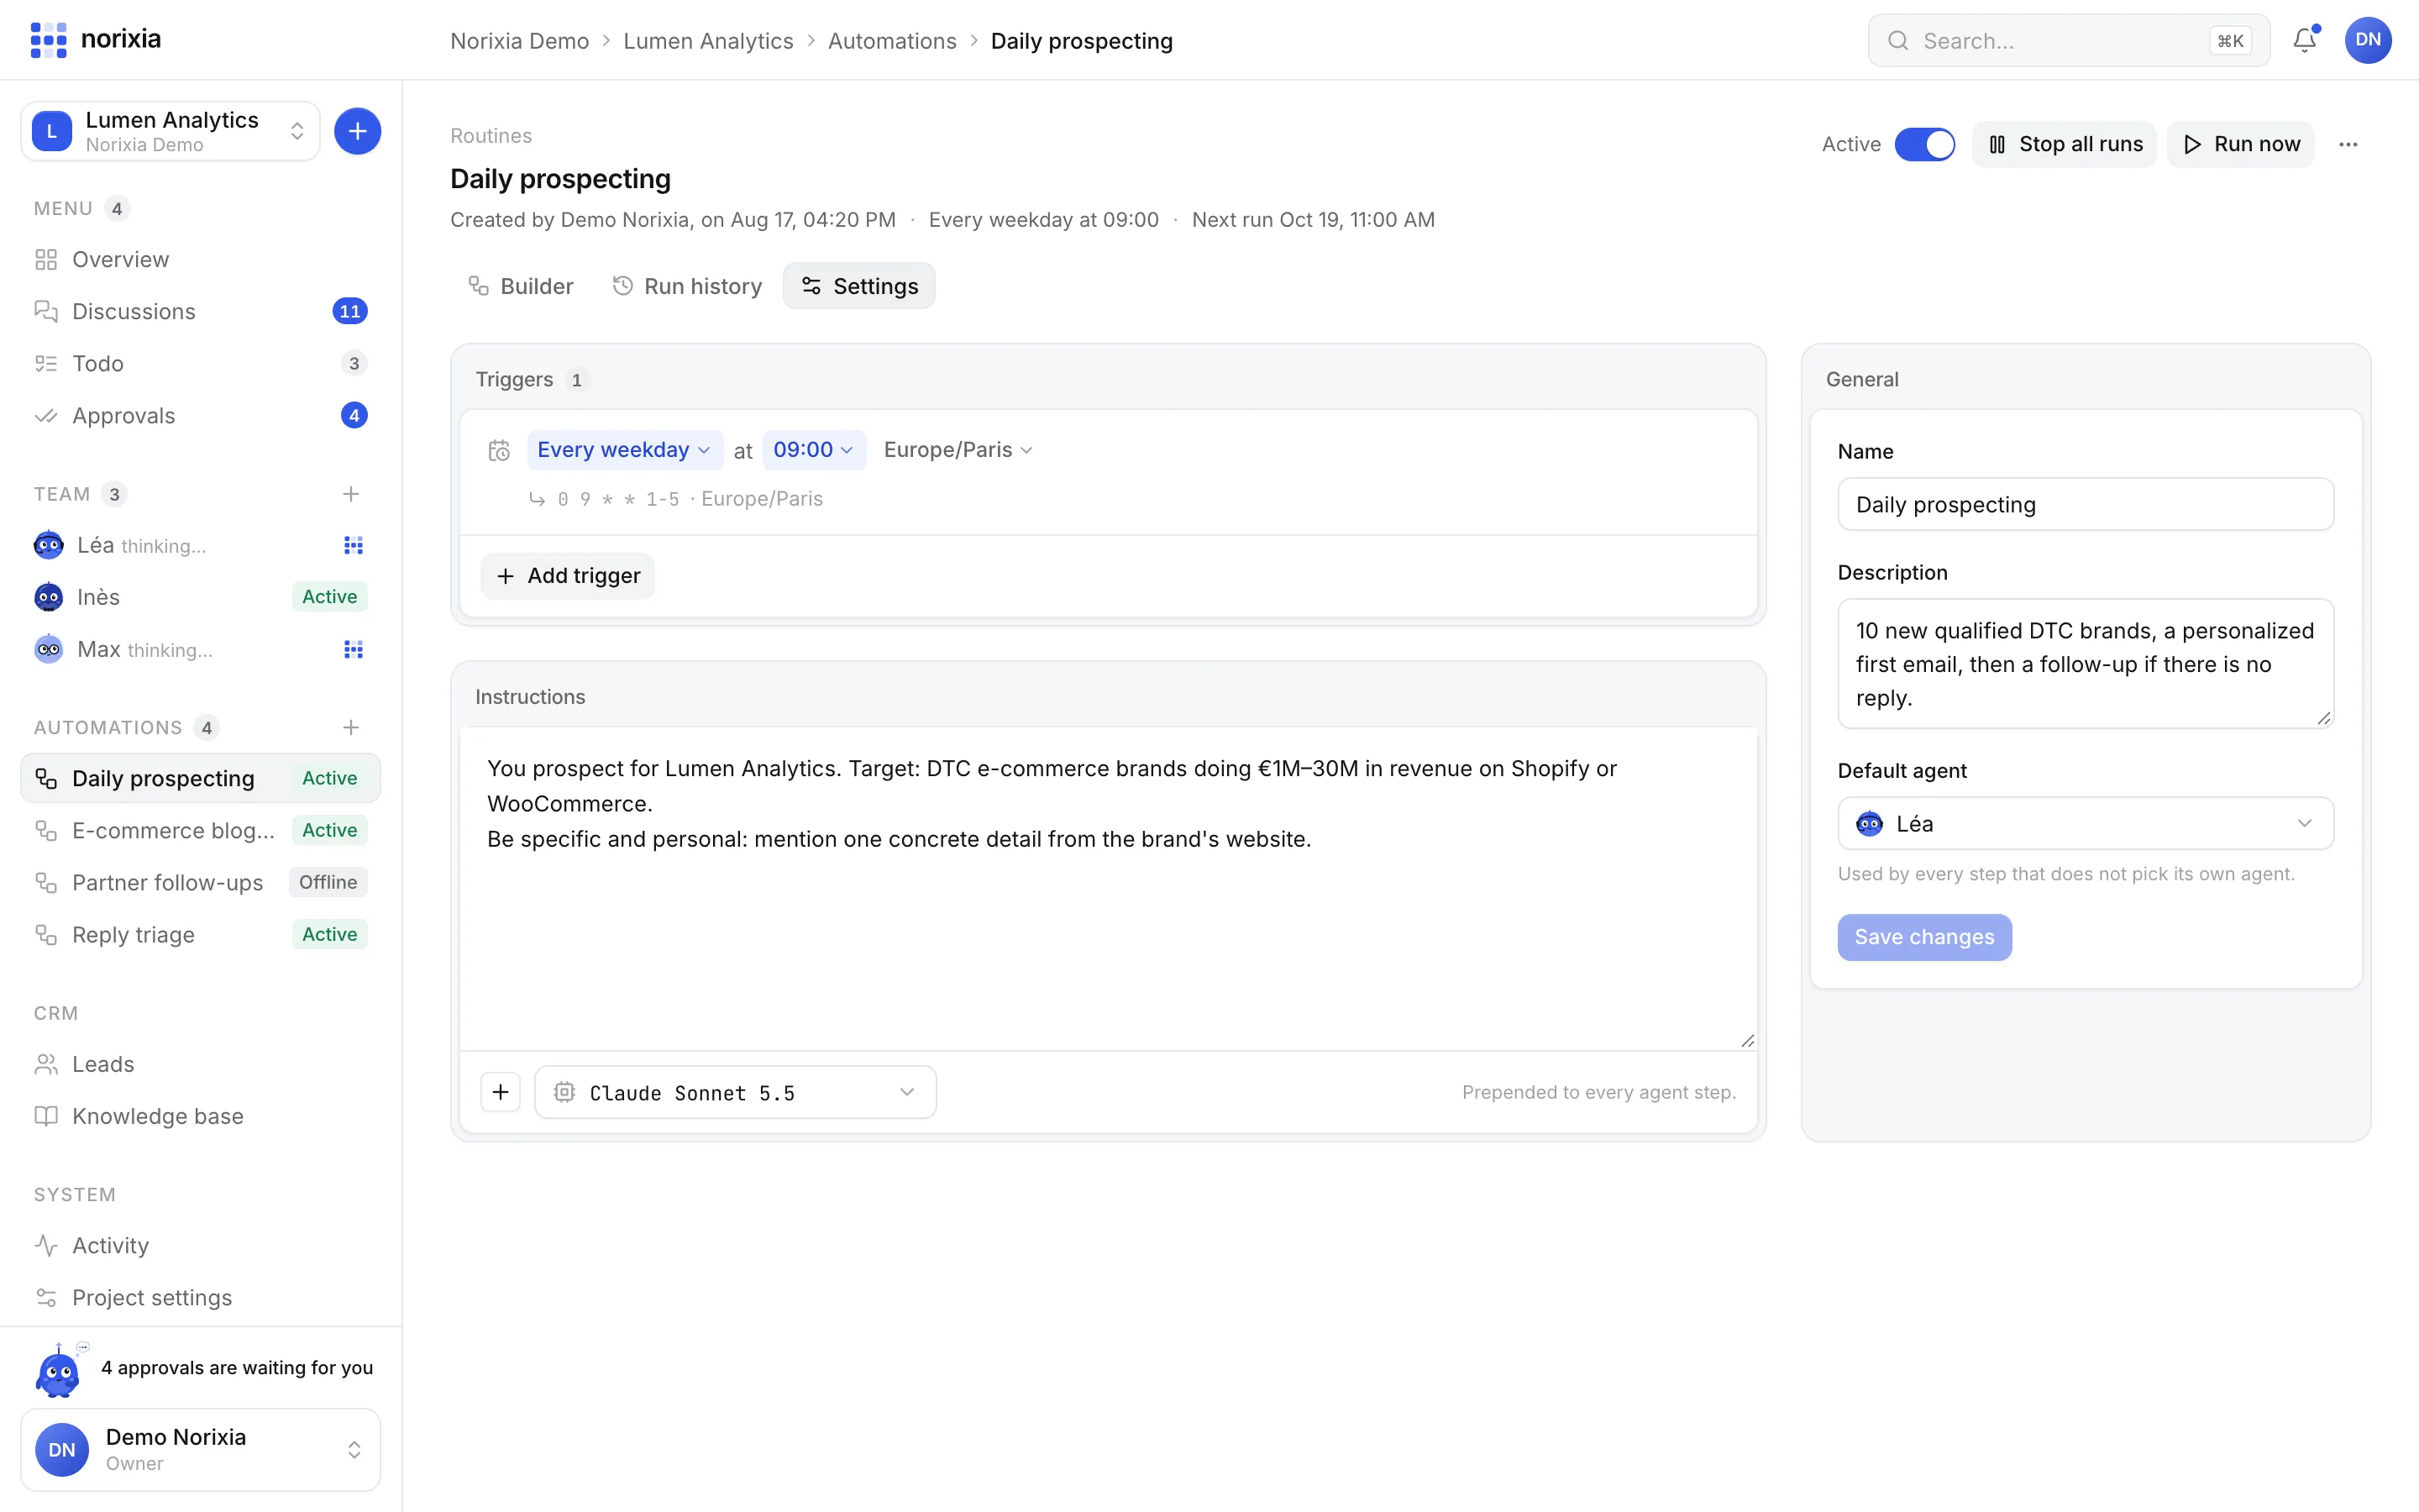Toggle the Active routine switch off
Viewport: 2419px width, 1512px height.
tap(1924, 144)
